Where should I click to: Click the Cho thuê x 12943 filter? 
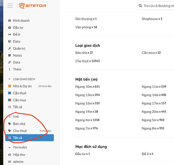[x=87, y=61]
